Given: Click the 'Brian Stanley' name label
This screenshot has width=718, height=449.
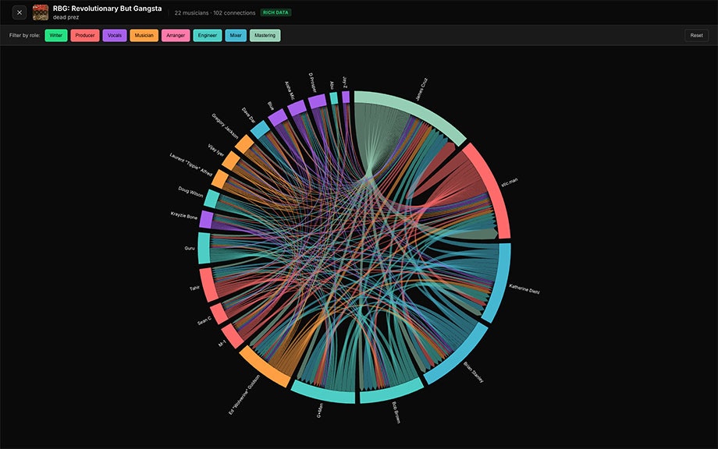Looking at the screenshot, I should (474, 372).
